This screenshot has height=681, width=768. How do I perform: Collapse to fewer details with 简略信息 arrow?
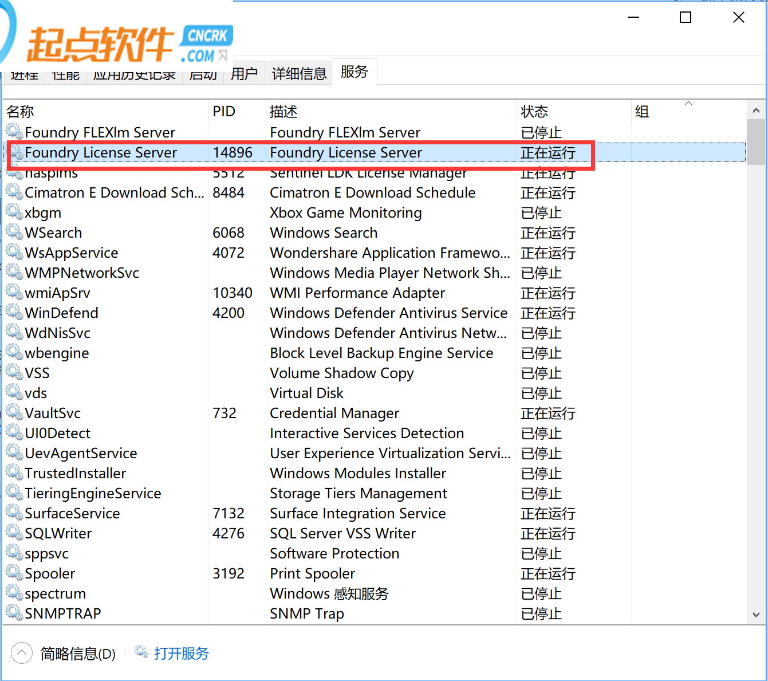pos(22,653)
